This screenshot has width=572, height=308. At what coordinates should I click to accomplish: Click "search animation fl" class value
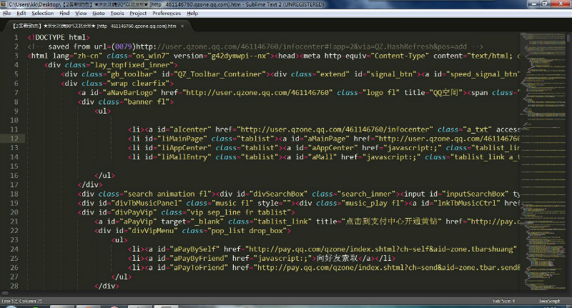click(167, 194)
